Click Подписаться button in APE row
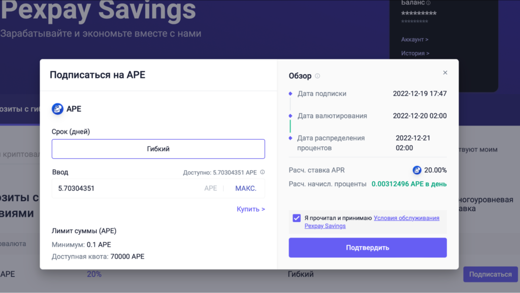The height and width of the screenshot is (293, 520). (490, 274)
